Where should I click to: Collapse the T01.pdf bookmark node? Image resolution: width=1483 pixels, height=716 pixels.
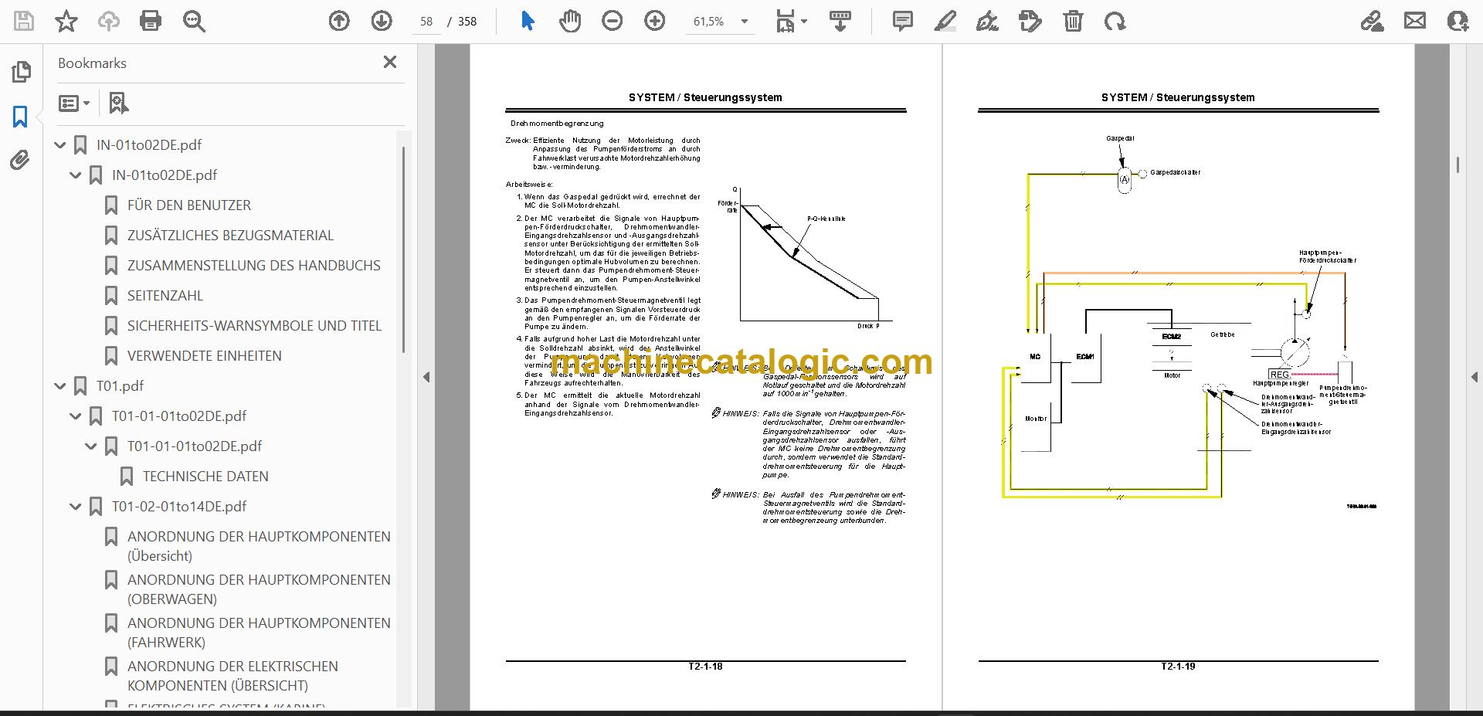coord(60,386)
